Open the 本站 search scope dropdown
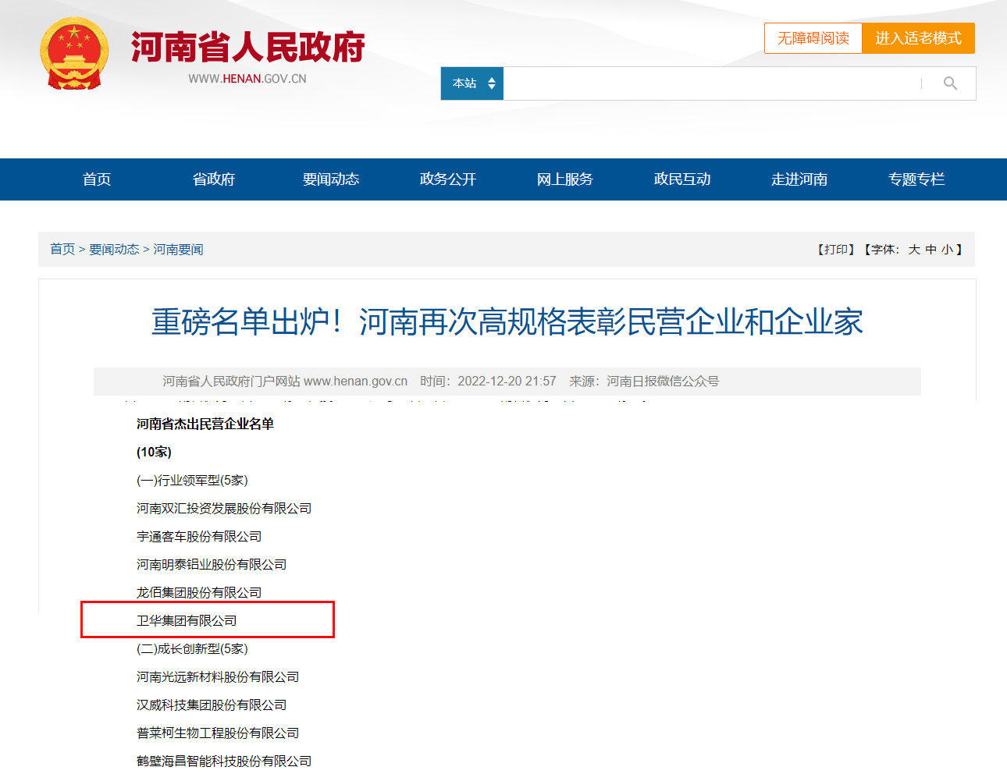The image size is (1007, 781). (x=471, y=83)
